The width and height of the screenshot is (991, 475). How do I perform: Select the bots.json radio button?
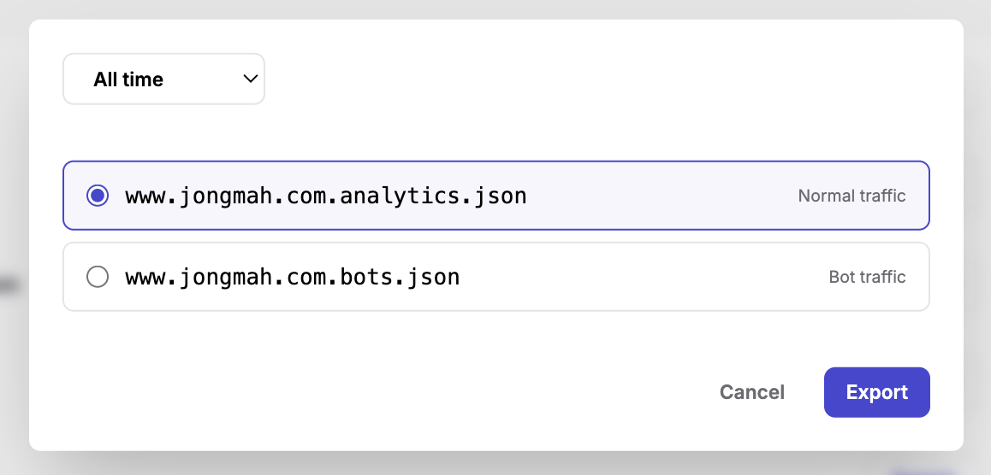tap(98, 277)
